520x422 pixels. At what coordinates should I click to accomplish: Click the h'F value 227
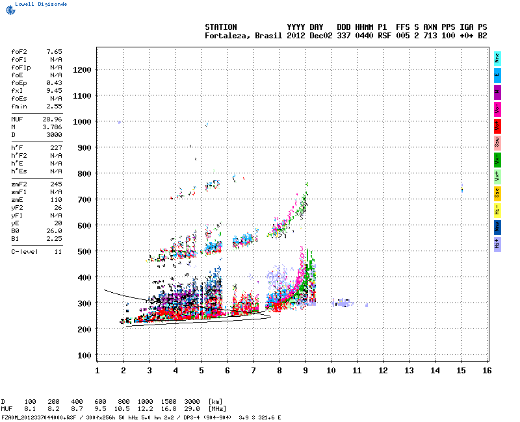56,148
